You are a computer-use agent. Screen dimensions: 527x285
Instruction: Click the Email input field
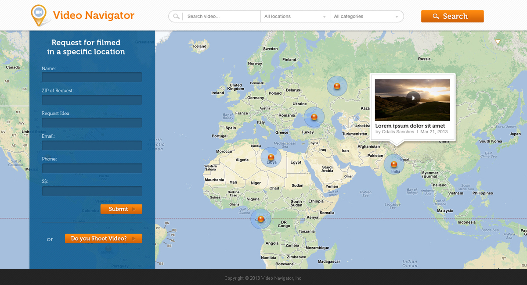coord(92,146)
